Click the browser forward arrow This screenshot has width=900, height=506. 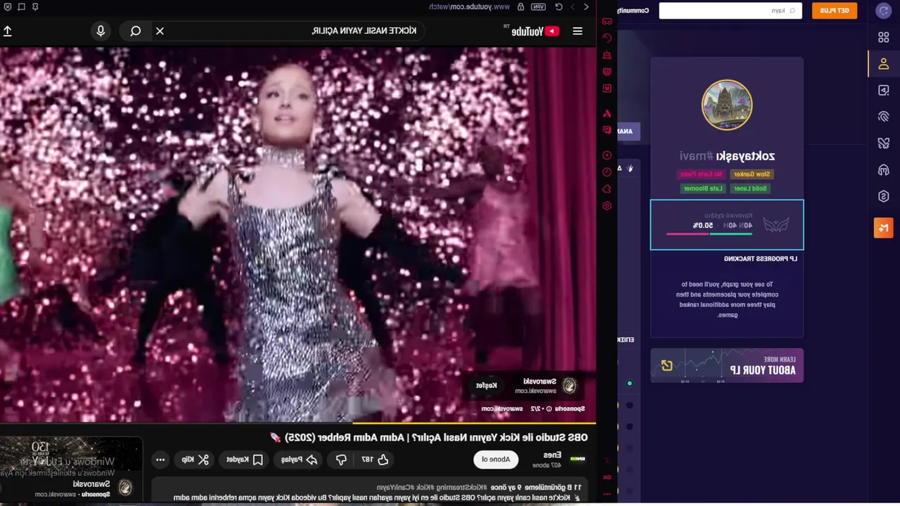[573, 7]
